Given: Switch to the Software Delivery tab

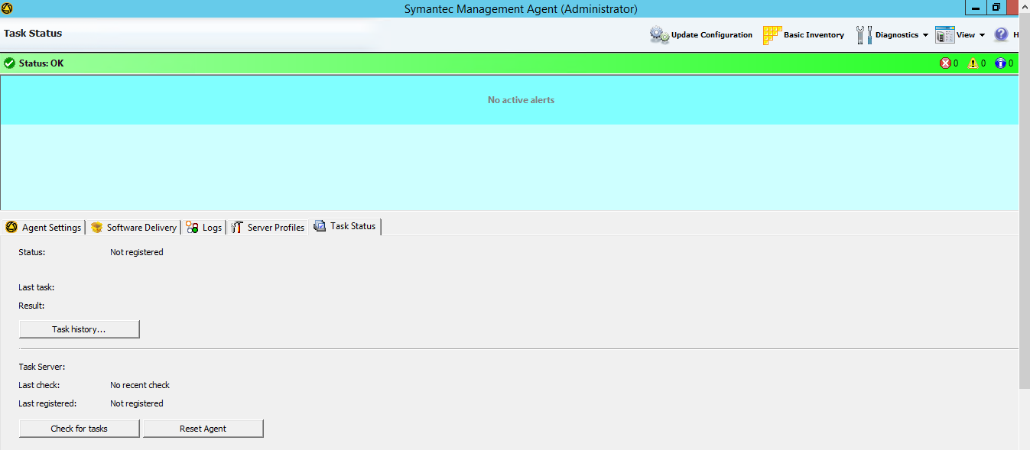Looking at the screenshot, I should (133, 227).
